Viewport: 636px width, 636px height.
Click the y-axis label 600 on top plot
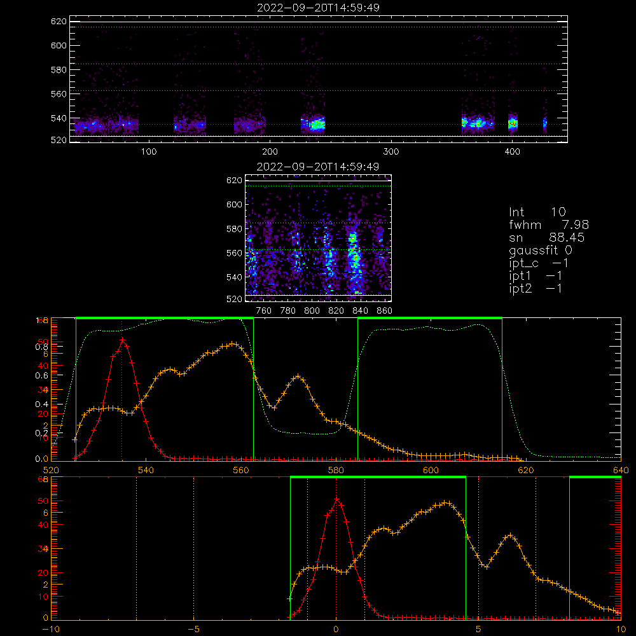coord(59,45)
